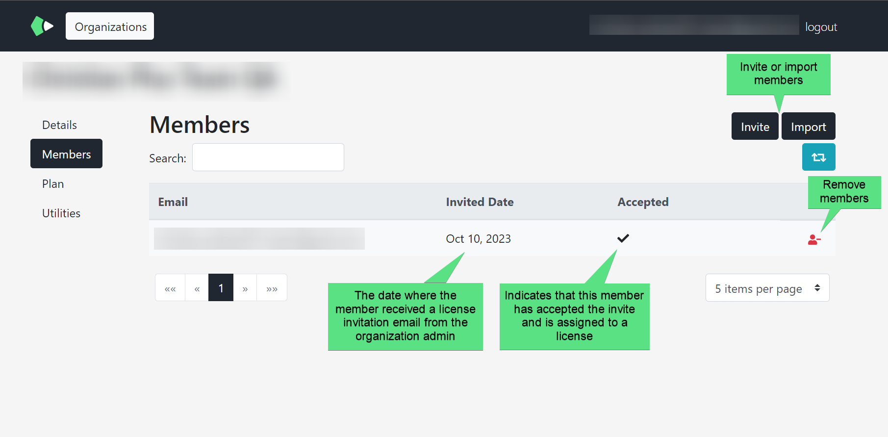Screen dimensions: 888x437
Task: Click the previous page arrow
Action: (x=196, y=287)
